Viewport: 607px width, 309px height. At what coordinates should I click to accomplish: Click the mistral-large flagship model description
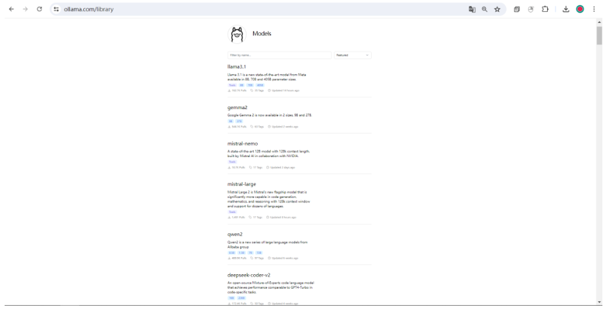click(269, 199)
